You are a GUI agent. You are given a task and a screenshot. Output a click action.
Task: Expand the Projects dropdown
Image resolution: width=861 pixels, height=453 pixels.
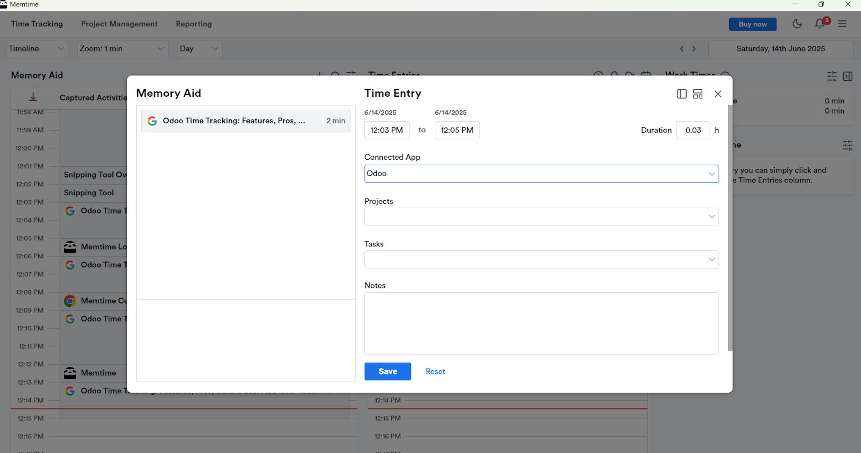click(x=541, y=216)
